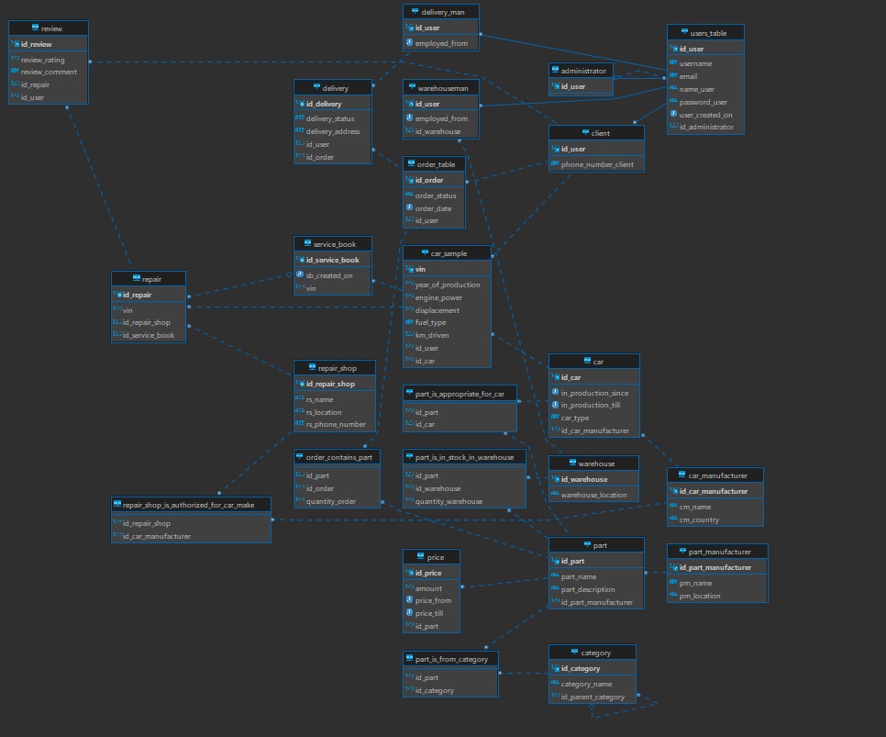Click the table icon in the review header

35,28
